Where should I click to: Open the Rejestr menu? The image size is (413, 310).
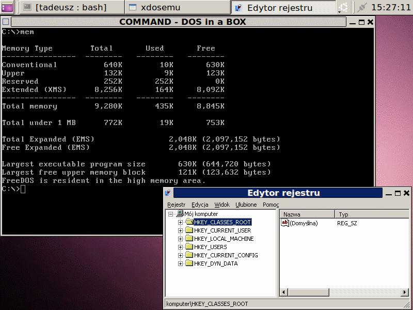tap(176, 205)
